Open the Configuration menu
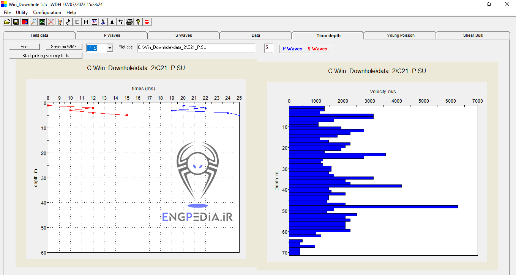Viewport: 516px width, 275px height. [47, 12]
